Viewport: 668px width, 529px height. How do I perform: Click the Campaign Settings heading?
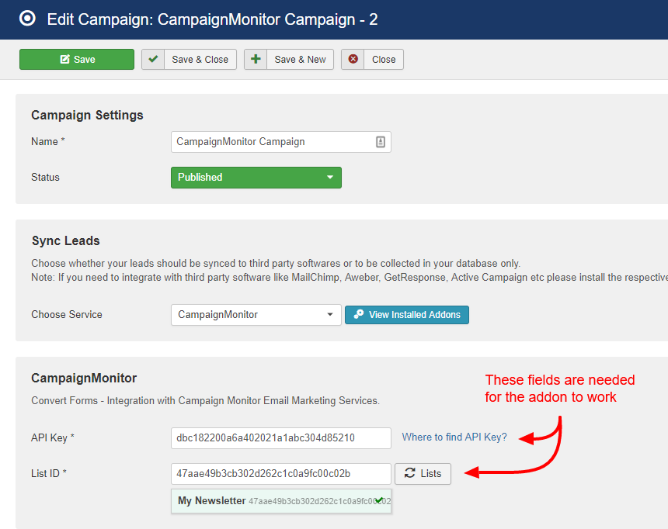[87, 116]
